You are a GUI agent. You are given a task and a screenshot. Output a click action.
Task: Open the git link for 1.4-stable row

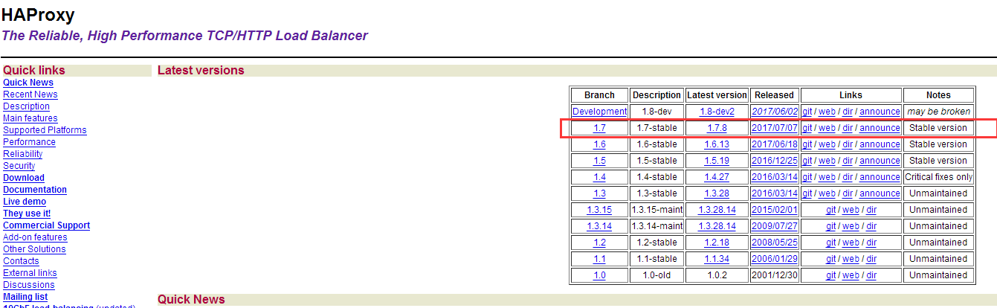pyautogui.click(x=807, y=177)
